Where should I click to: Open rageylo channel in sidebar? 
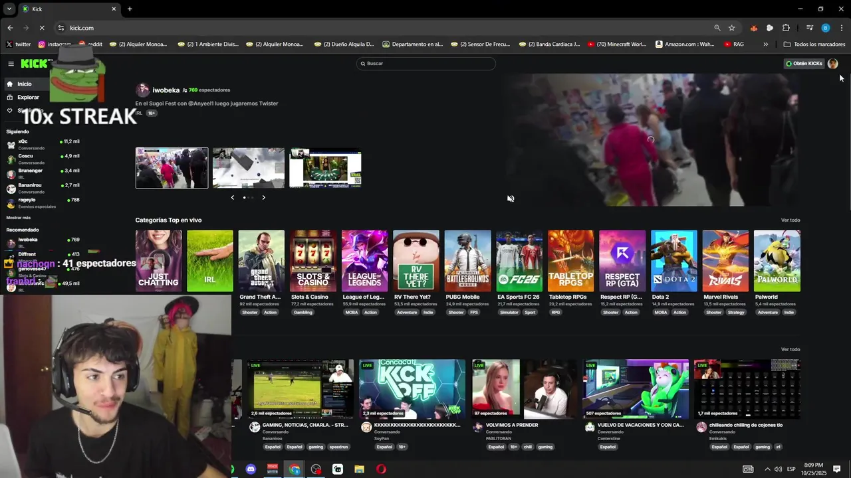pos(43,202)
